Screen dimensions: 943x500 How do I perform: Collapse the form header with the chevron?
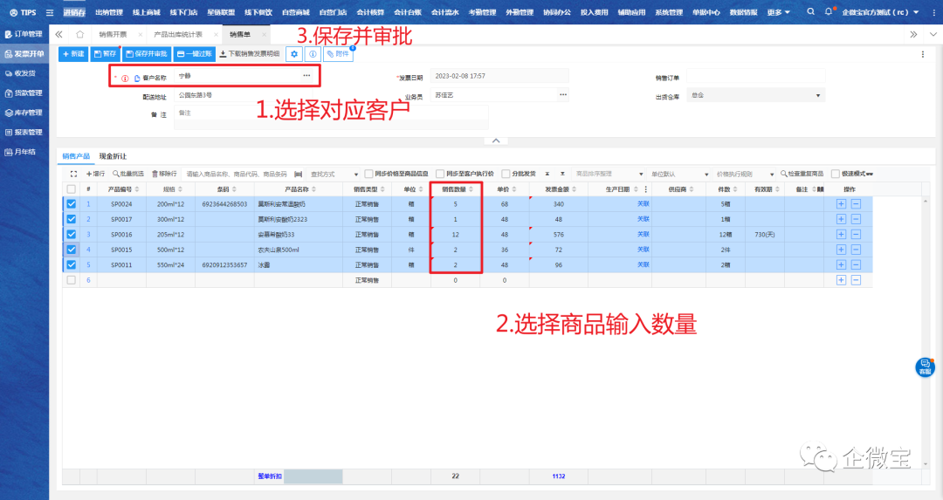click(495, 140)
